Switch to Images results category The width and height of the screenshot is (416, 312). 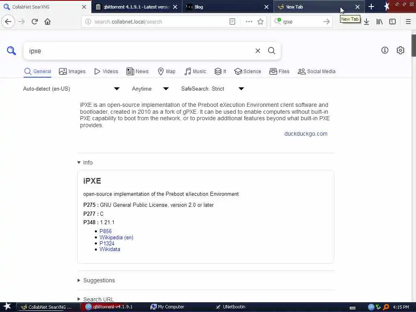coord(72,71)
